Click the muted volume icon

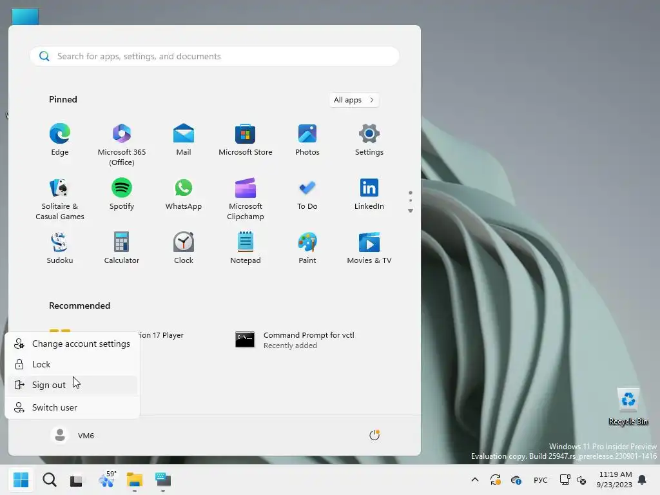581,480
